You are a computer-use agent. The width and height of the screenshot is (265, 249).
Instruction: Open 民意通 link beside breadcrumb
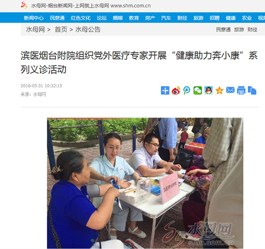pyautogui.click(x=223, y=30)
